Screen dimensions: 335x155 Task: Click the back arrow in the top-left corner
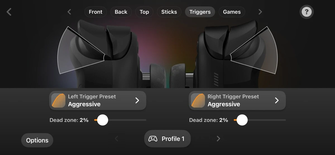9,12
